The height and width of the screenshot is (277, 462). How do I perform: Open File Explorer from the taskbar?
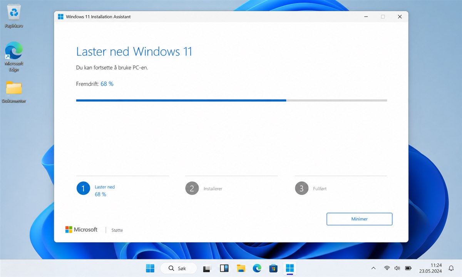[241, 268]
